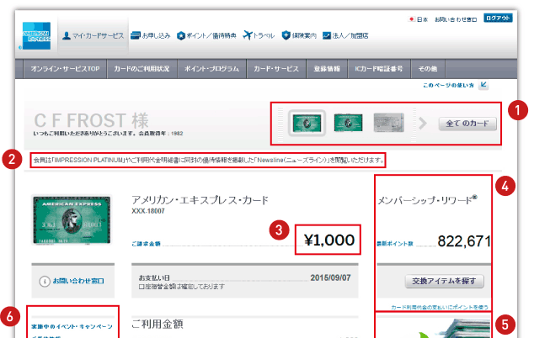Viewport: 534px width, 338px height.
Task: Click the icon beside このページの使い方
Action: [x=483, y=86]
